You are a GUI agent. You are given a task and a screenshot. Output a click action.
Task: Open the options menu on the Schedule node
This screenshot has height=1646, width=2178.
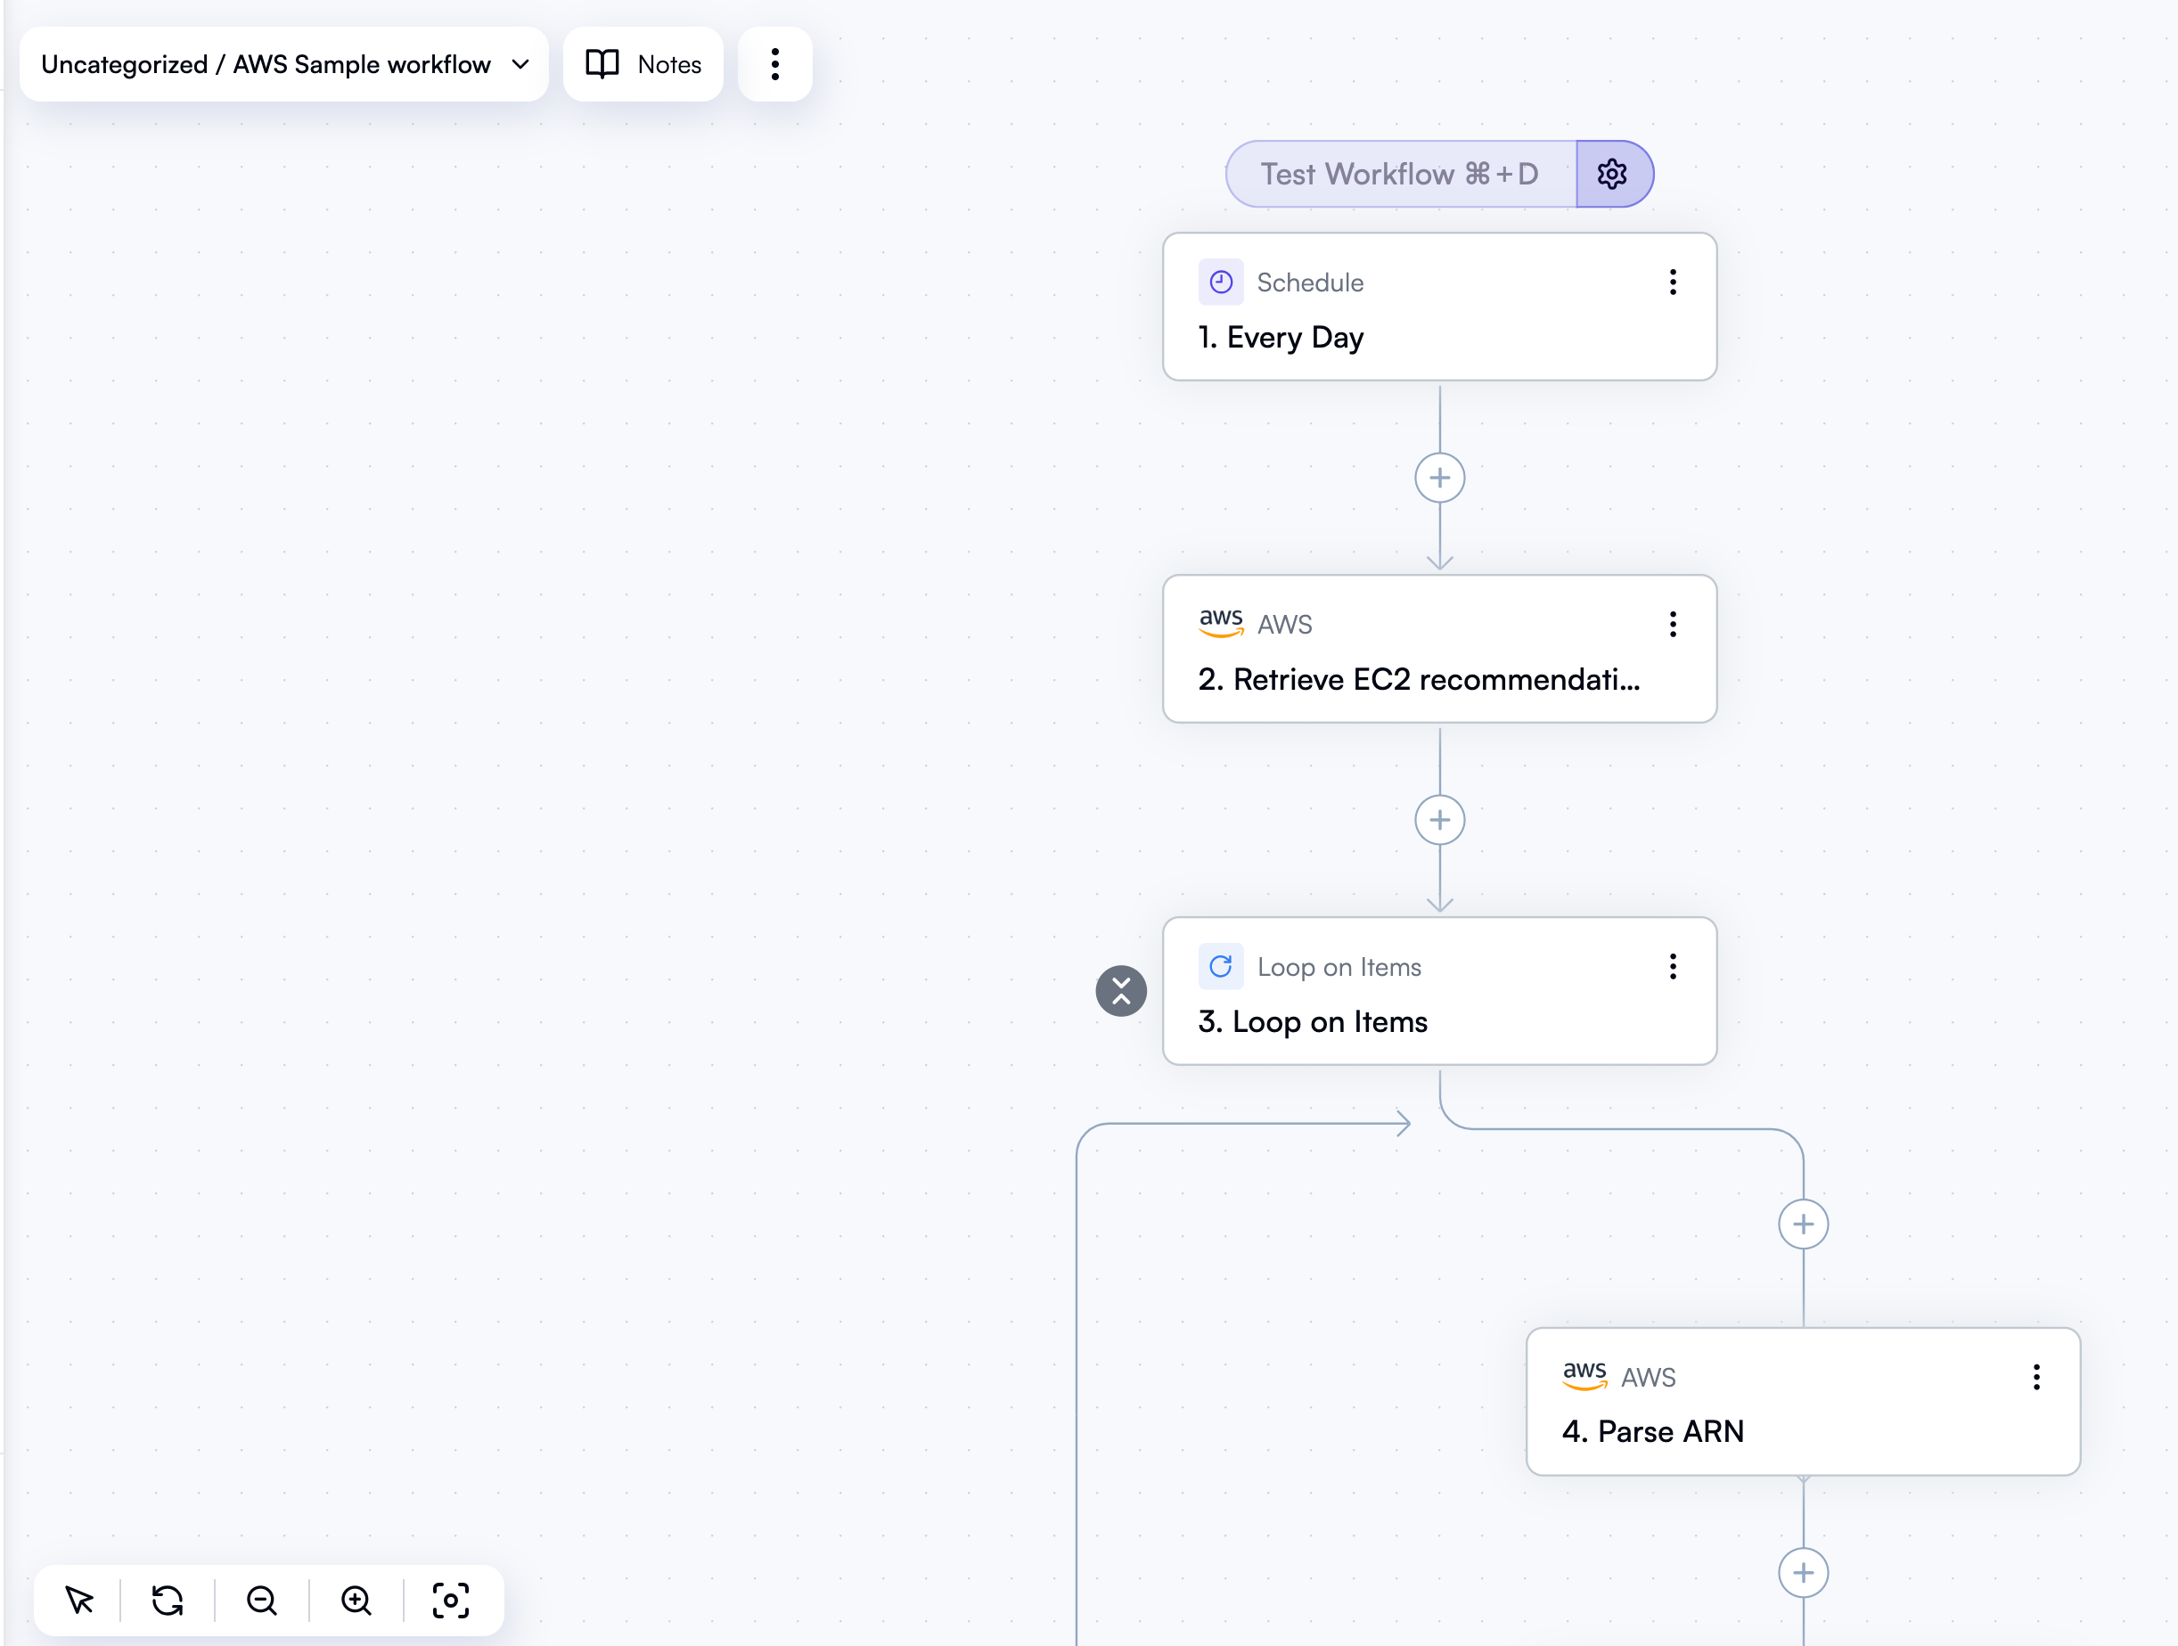pos(1672,283)
